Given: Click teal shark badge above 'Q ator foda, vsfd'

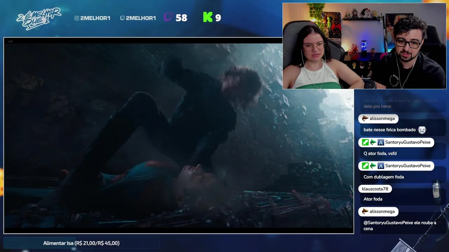Looking at the screenshot, I should pos(373,142).
